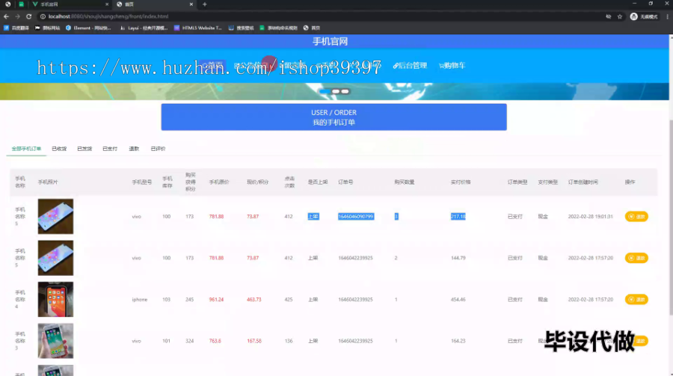Viewport: 673px width, 376px height.
Task: Click the paid price 454.46
Action: [x=458, y=300]
